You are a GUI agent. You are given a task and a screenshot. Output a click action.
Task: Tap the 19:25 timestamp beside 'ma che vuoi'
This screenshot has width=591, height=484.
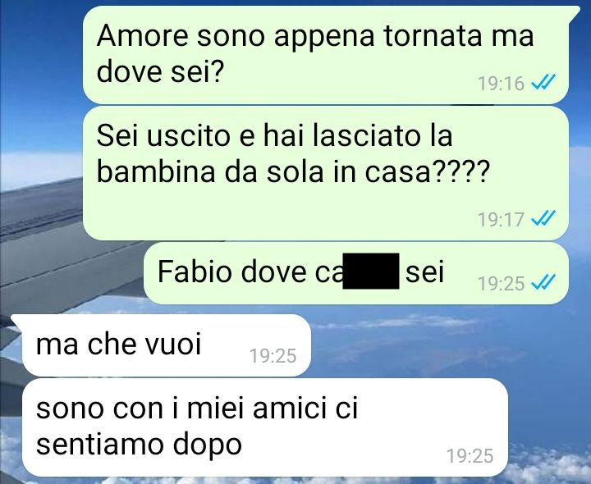273,356
